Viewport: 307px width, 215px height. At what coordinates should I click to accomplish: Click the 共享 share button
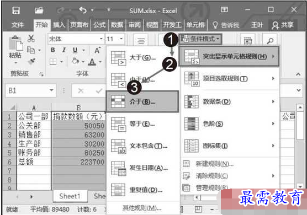pos(283,25)
